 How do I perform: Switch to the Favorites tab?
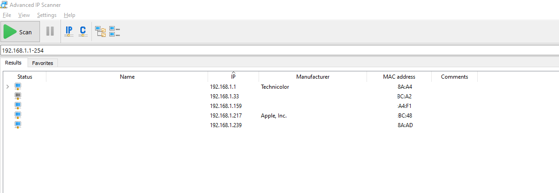tap(43, 63)
